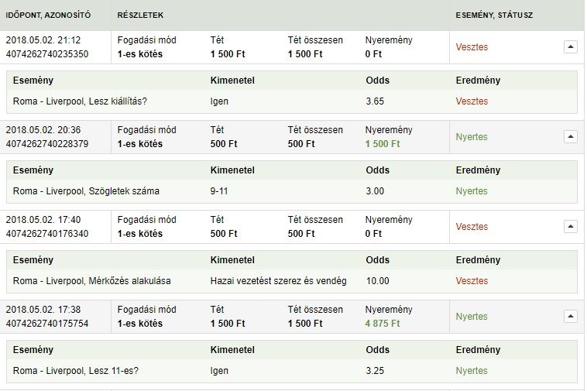This screenshot has height=391, width=587.
Task: Open event Roma - Liverpool, Mérkőzés alakulása
Action: coord(92,281)
